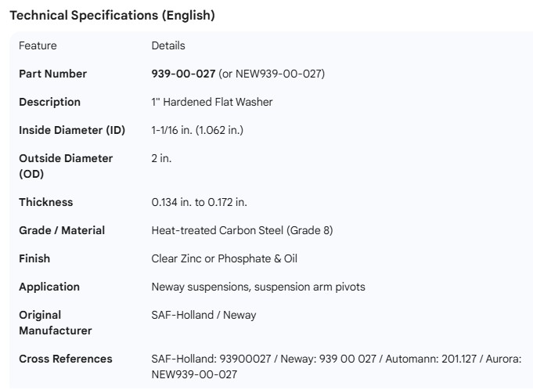
Task: Click the Technical Specifications (English) heading
Action: click(112, 16)
